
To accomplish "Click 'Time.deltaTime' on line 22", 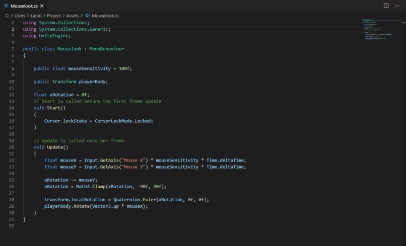I will pos(225,160).
